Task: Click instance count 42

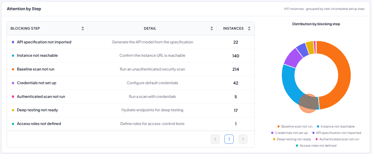Action: coord(236,83)
